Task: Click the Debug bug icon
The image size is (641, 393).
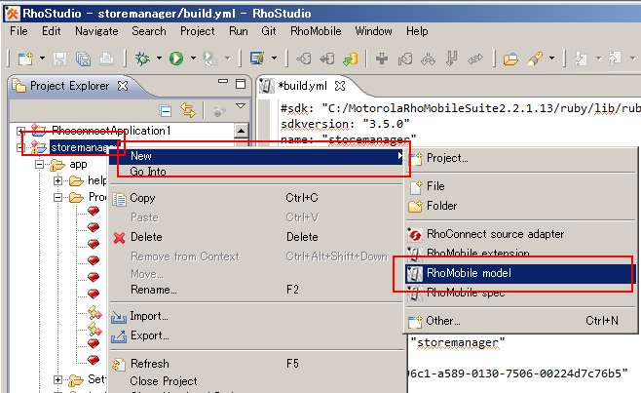Action: (x=142, y=59)
